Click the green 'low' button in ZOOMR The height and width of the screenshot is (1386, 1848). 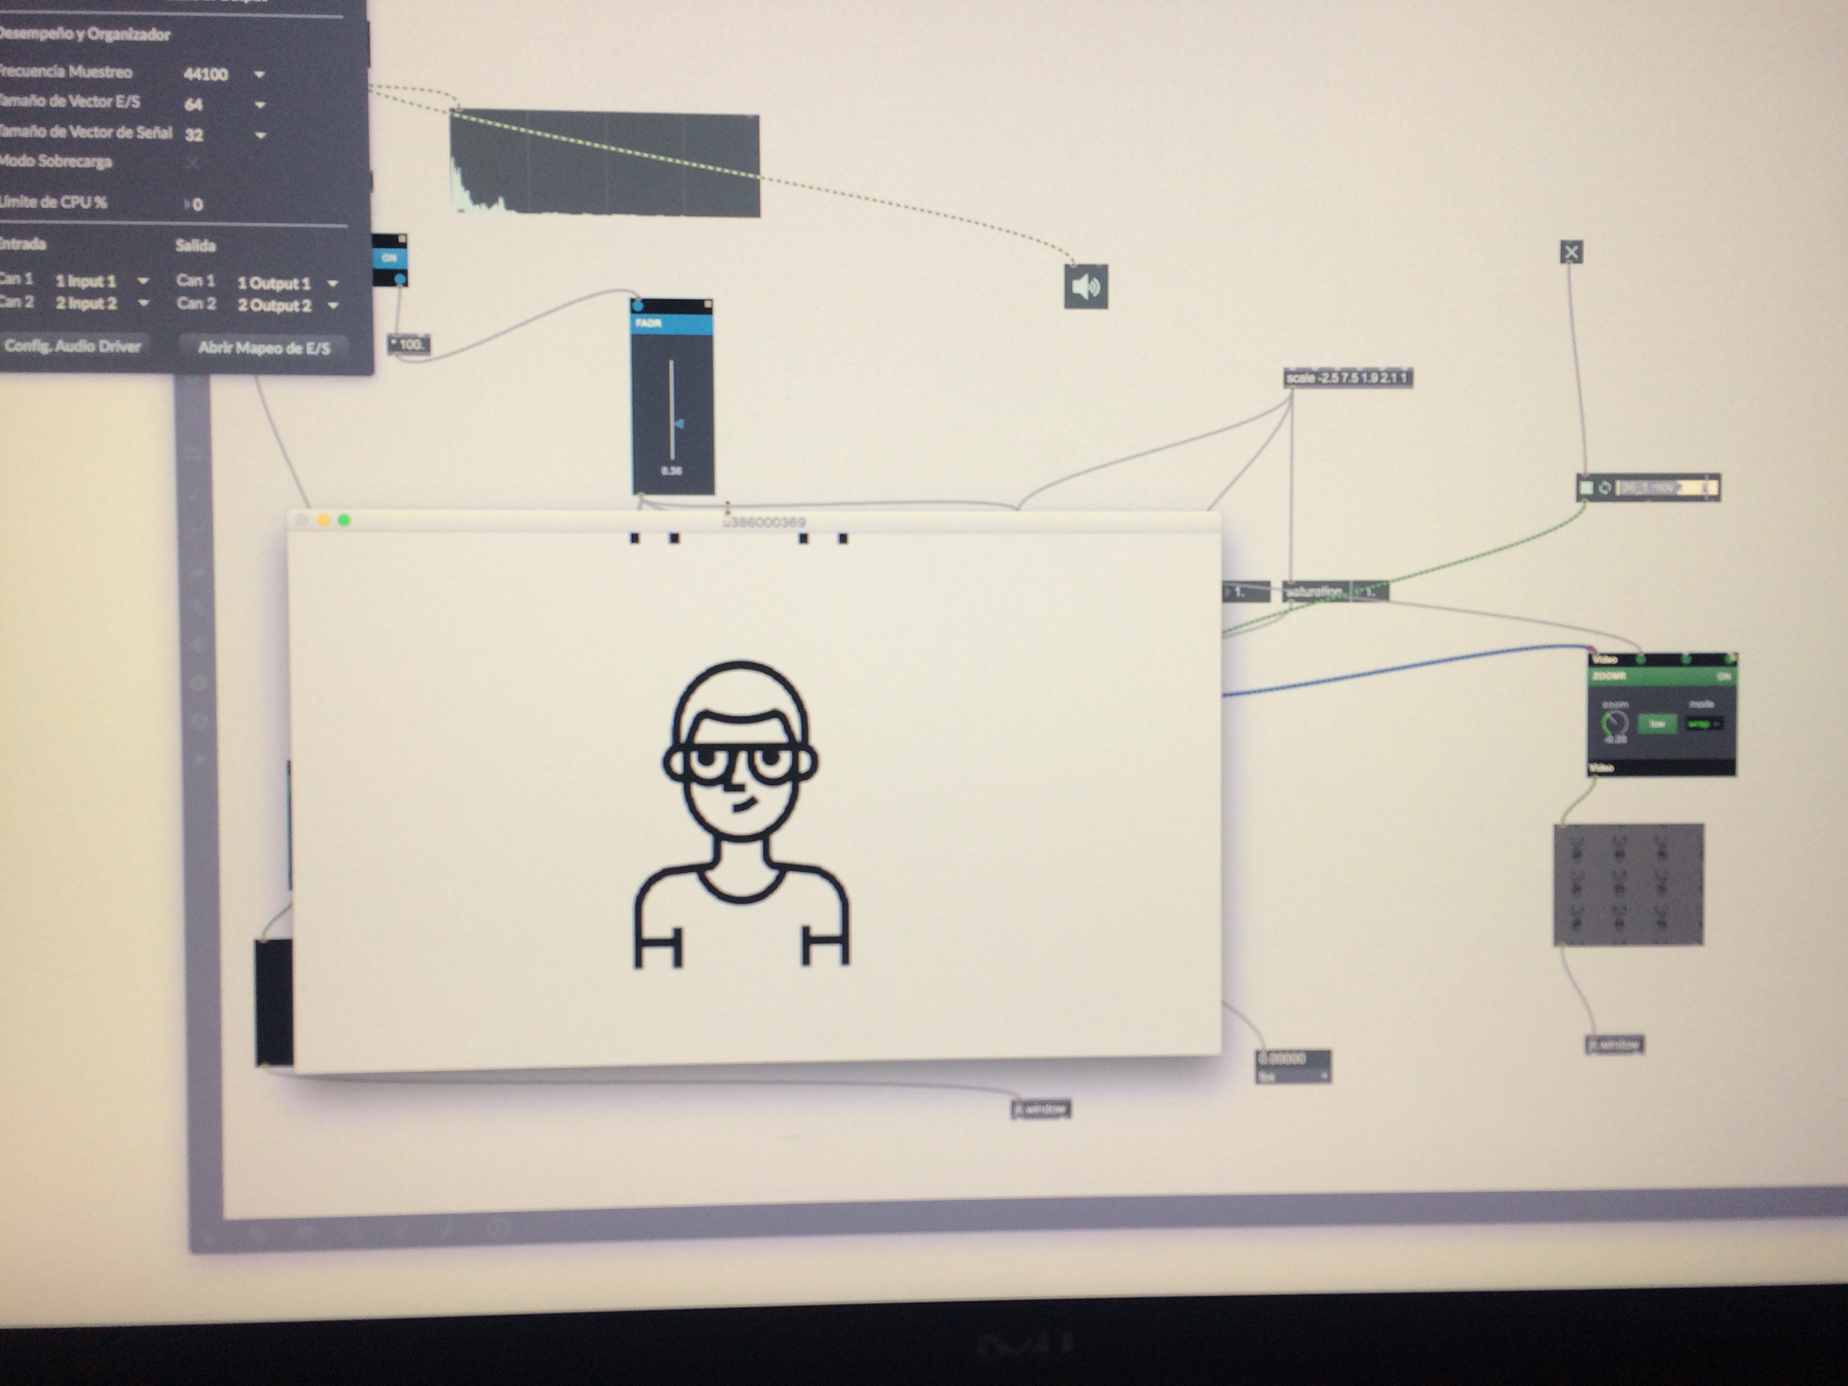[x=1658, y=724]
